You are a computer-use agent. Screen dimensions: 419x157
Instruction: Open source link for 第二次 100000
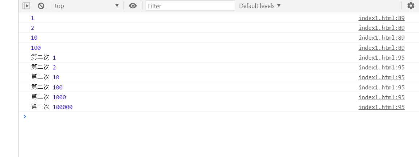coord(381,107)
